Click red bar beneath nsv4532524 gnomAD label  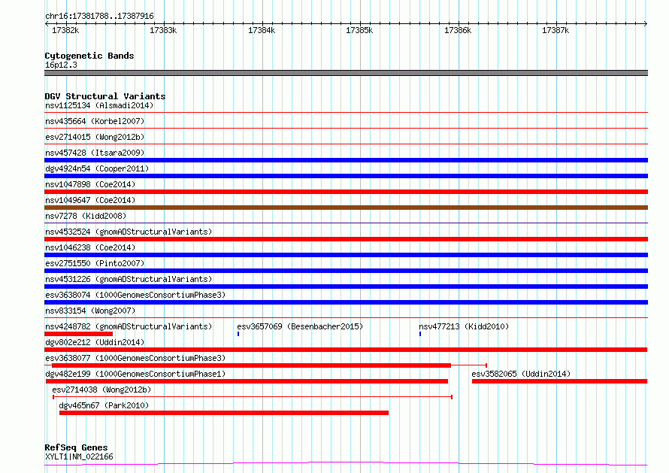coord(346,239)
